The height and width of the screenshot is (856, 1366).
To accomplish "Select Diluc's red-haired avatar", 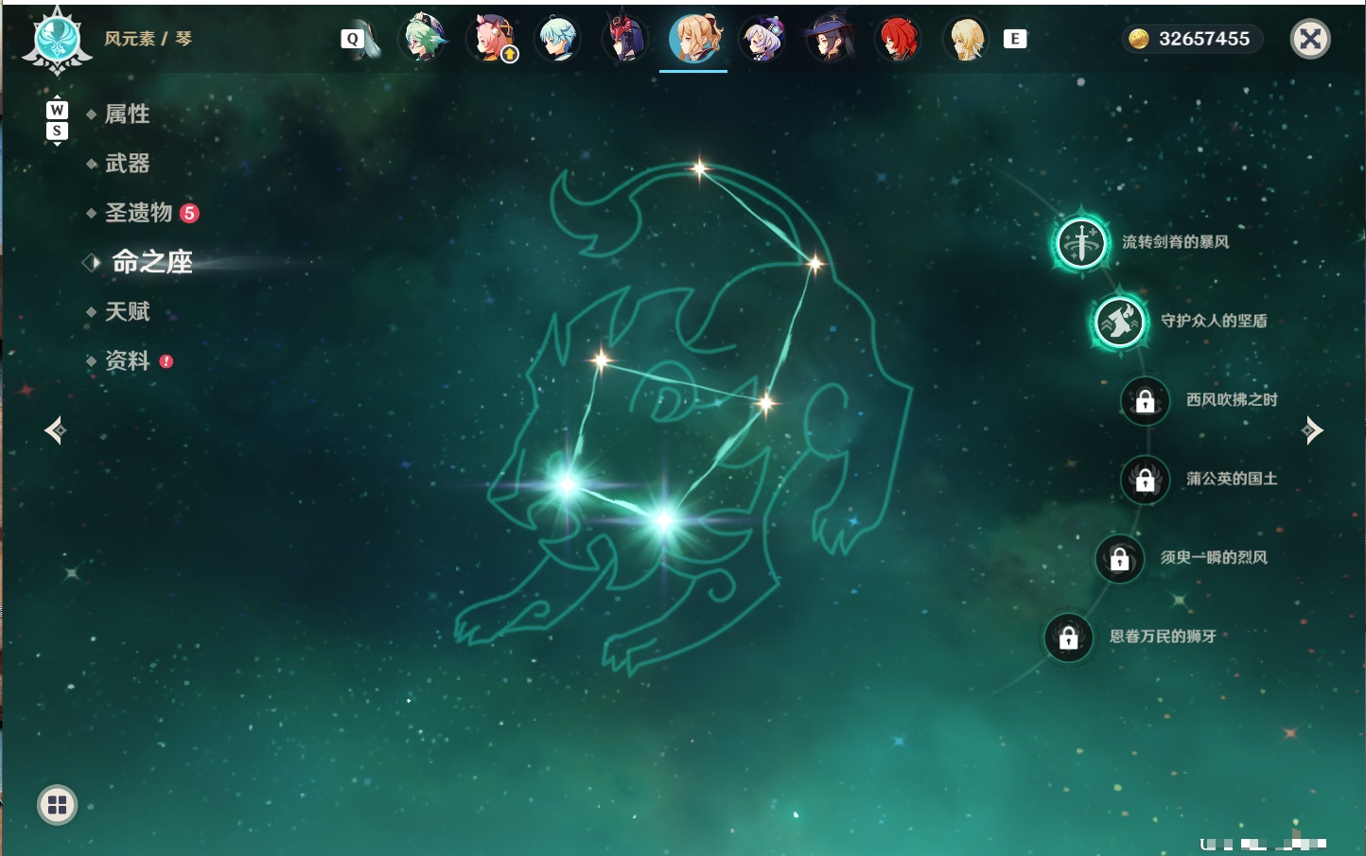I will point(897,39).
